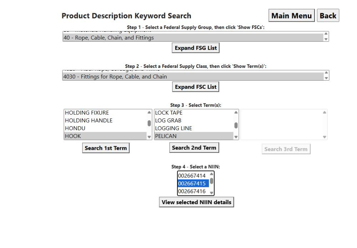Viewport: 357px width, 248px height.
Task: Select LOGGING LINE in second term list
Action: [194, 128]
